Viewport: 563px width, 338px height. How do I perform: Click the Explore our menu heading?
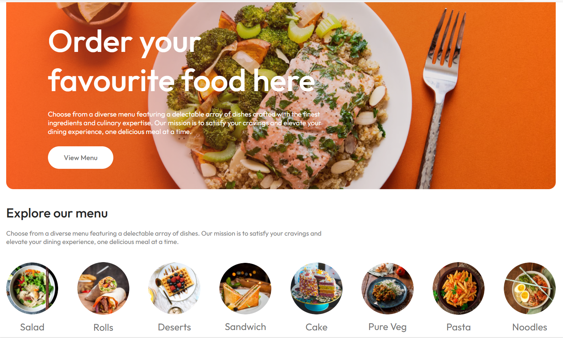(x=57, y=213)
